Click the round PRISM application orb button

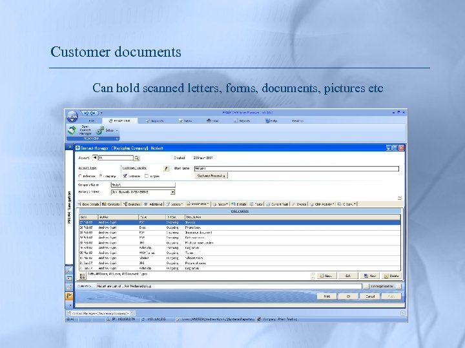[x=72, y=115]
